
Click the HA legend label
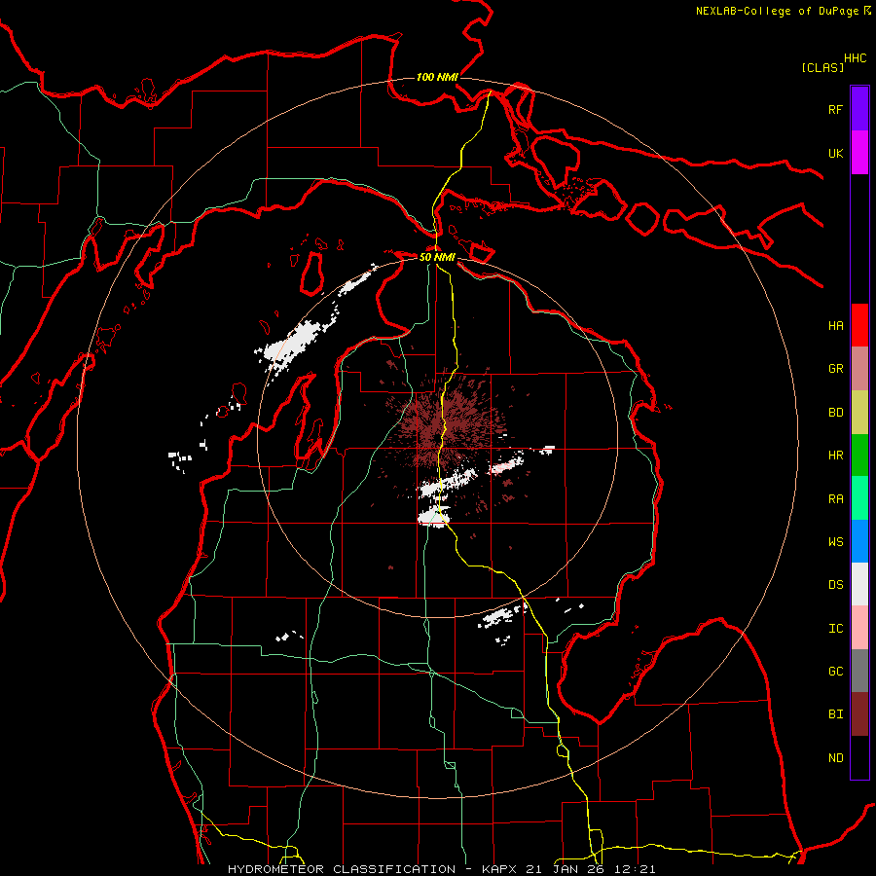[836, 325]
